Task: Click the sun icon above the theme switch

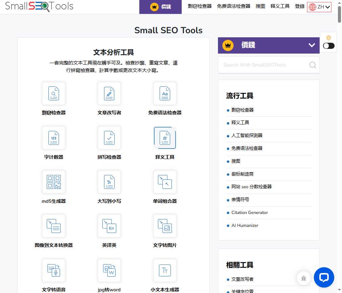Action: click(328, 38)
